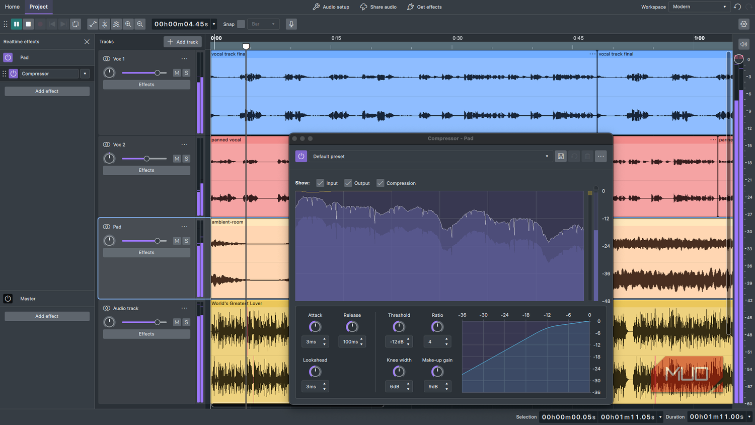
Task: Uncheck the Compression display checkbox
Action: tap(381, 183)
